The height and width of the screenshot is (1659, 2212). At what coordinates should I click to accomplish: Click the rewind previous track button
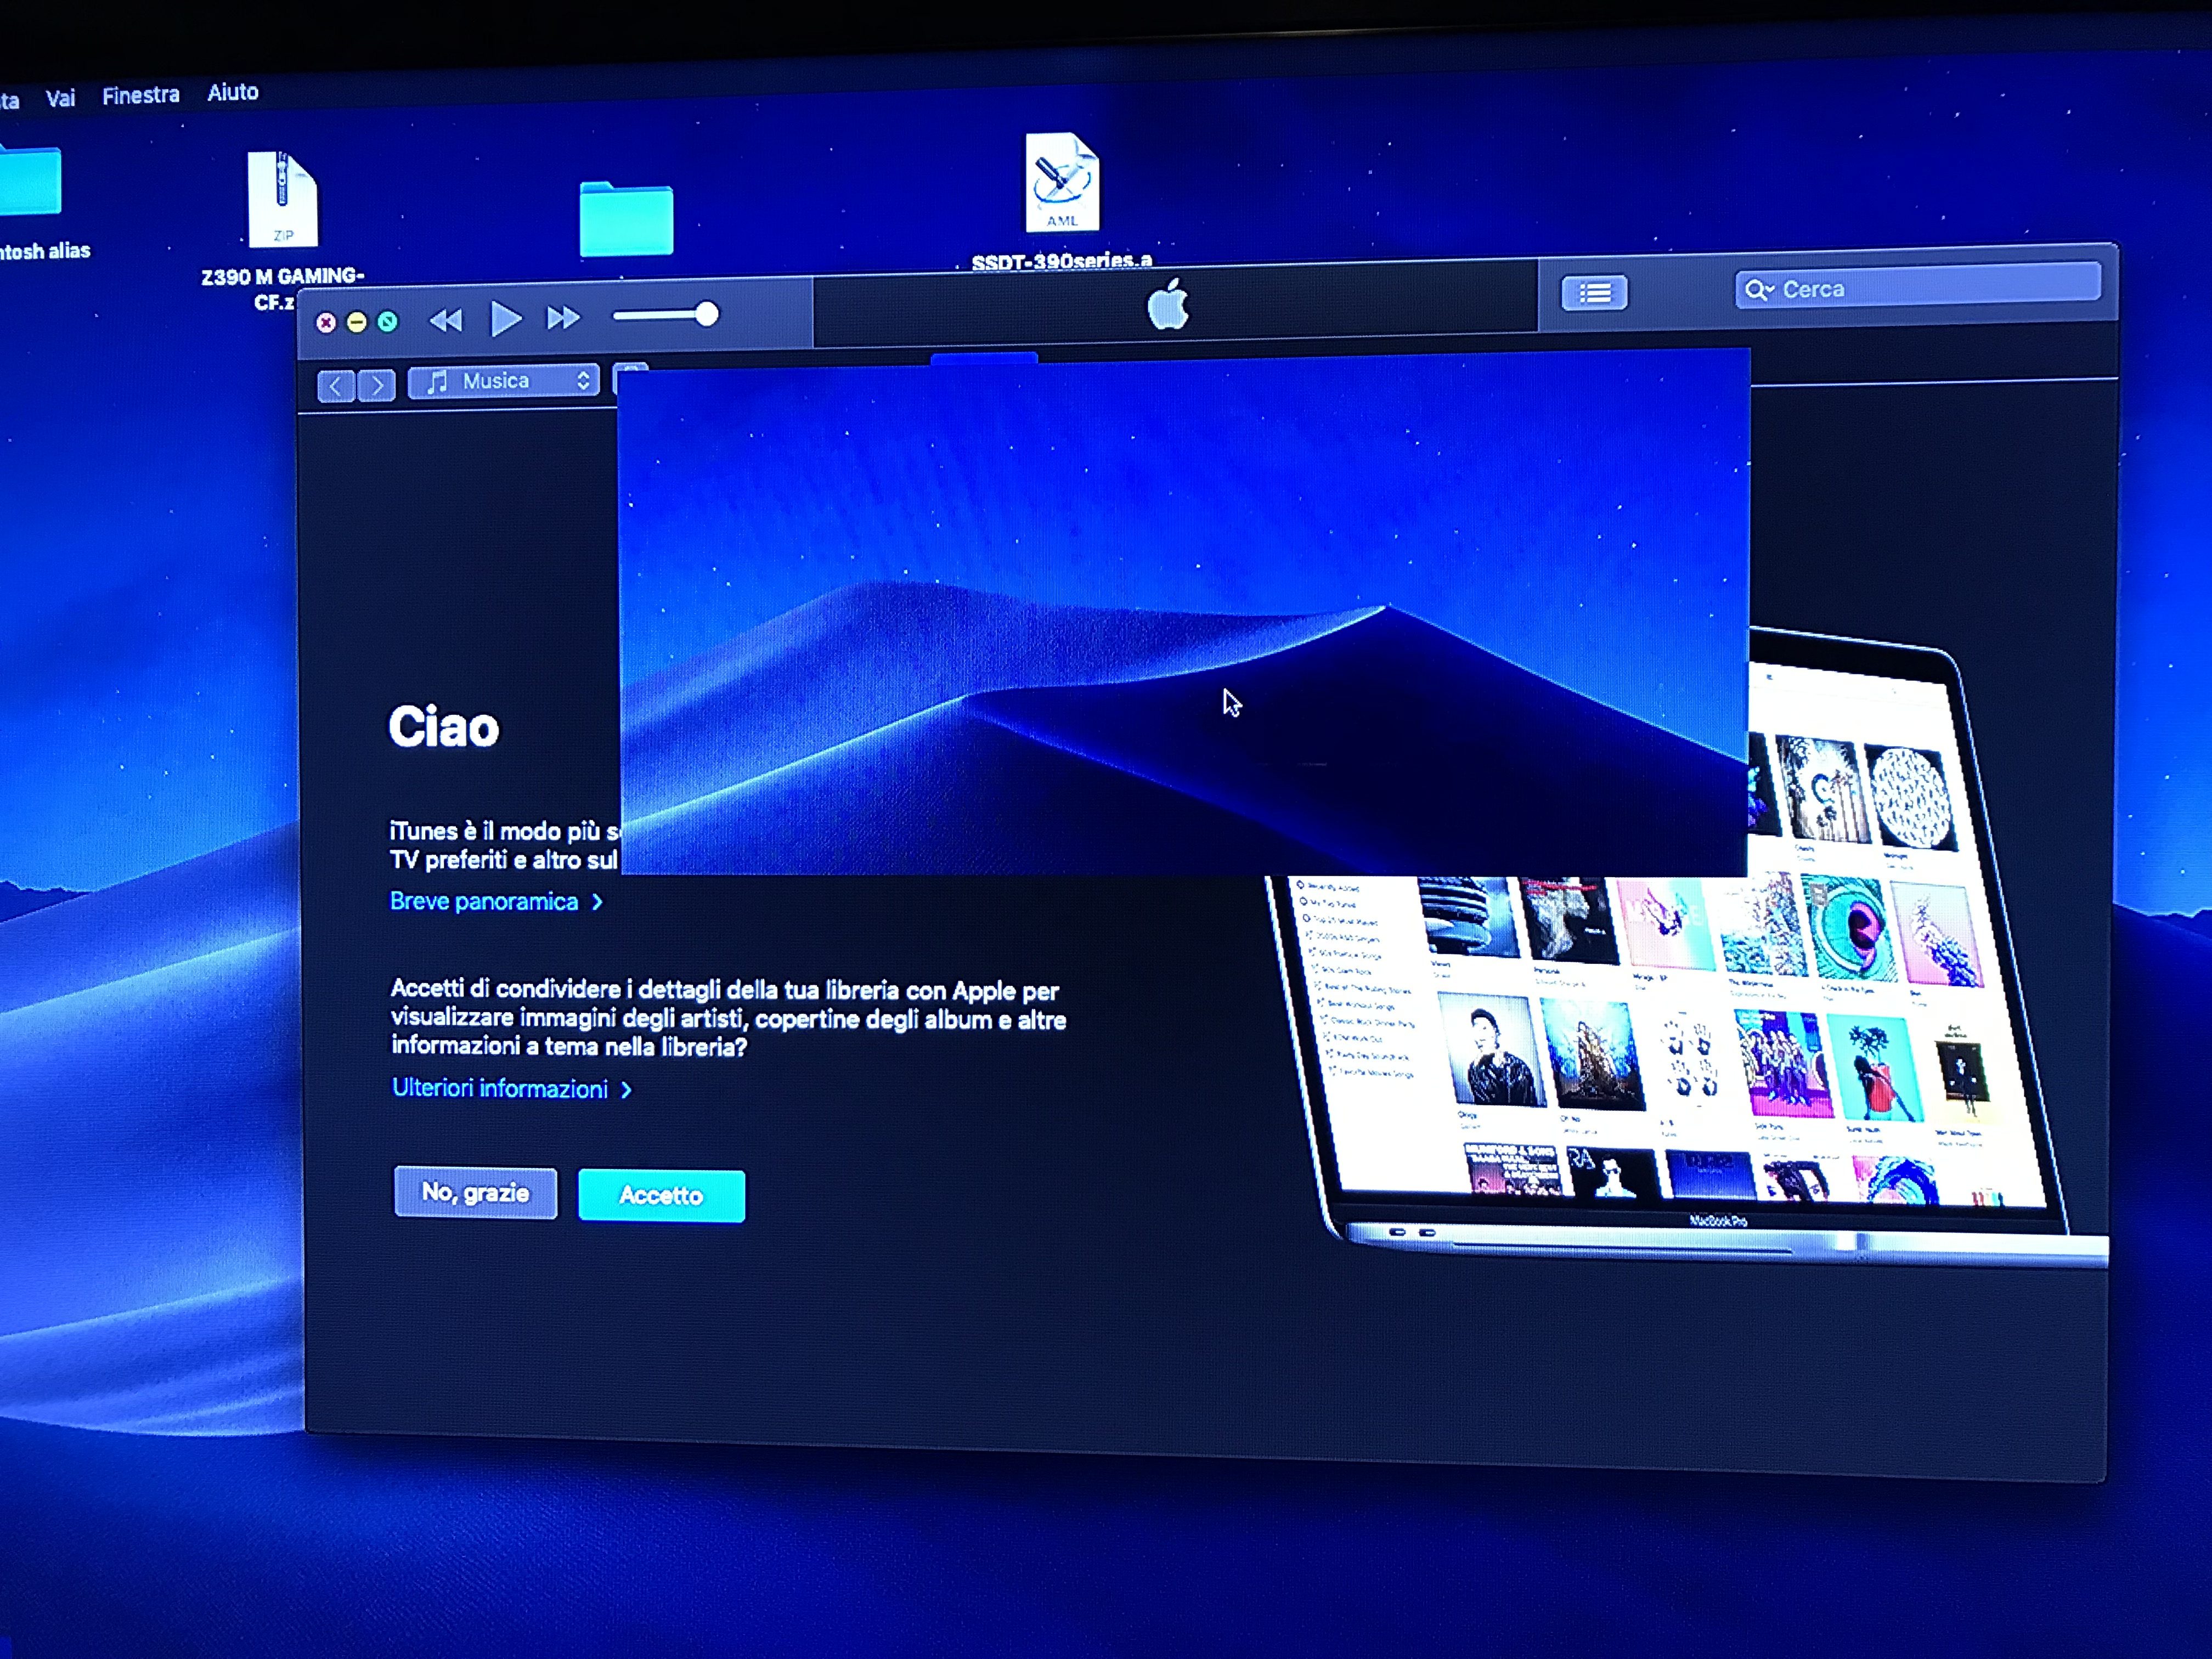446,320
